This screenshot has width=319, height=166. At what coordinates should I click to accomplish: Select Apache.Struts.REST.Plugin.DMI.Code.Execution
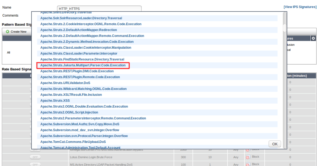coord(77,71)
